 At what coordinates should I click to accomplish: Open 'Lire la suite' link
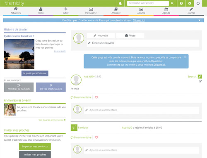click(x=60, y=51)
